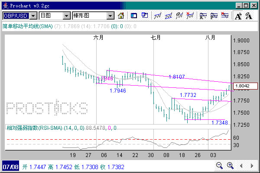Click the 八月 month label
260x173 pixels.
[x=210, y=38]
